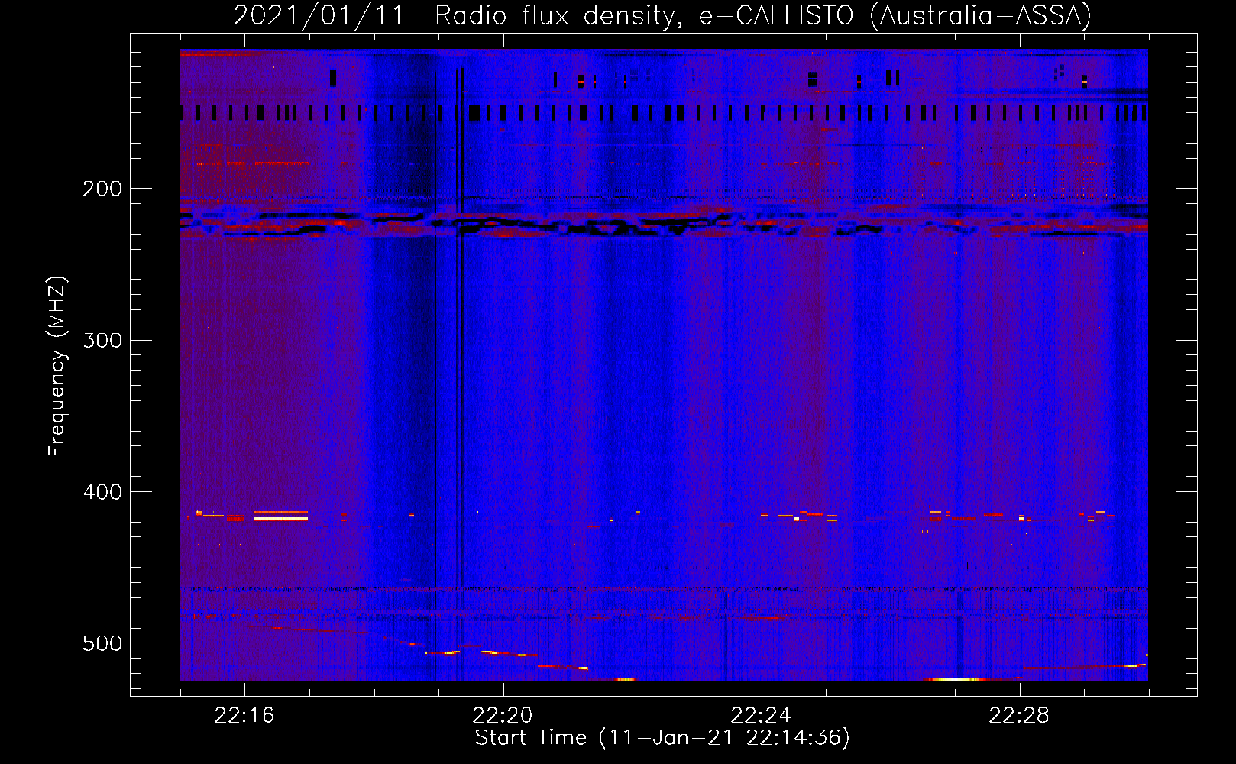Click the plot title '2021/01/11 Radio flux density'

662,16
